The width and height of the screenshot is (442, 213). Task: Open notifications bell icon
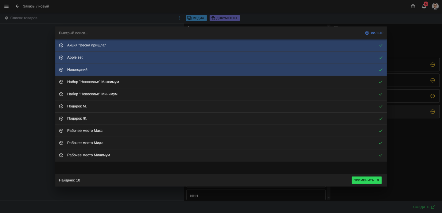tap(424, 6)
